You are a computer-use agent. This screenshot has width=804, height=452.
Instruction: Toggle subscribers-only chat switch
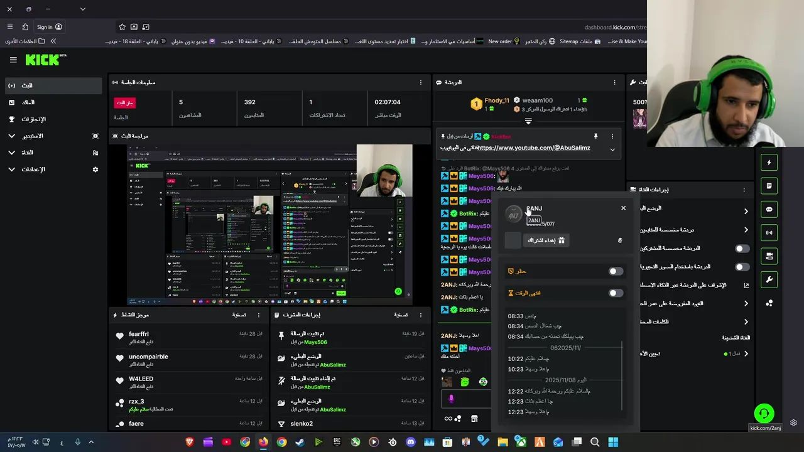(742, 249)
